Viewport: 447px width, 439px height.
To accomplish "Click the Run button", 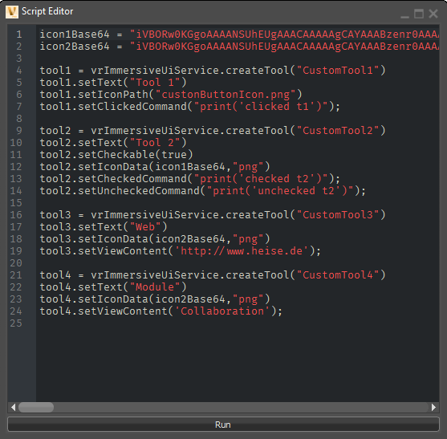I will (x=223, y=425).
